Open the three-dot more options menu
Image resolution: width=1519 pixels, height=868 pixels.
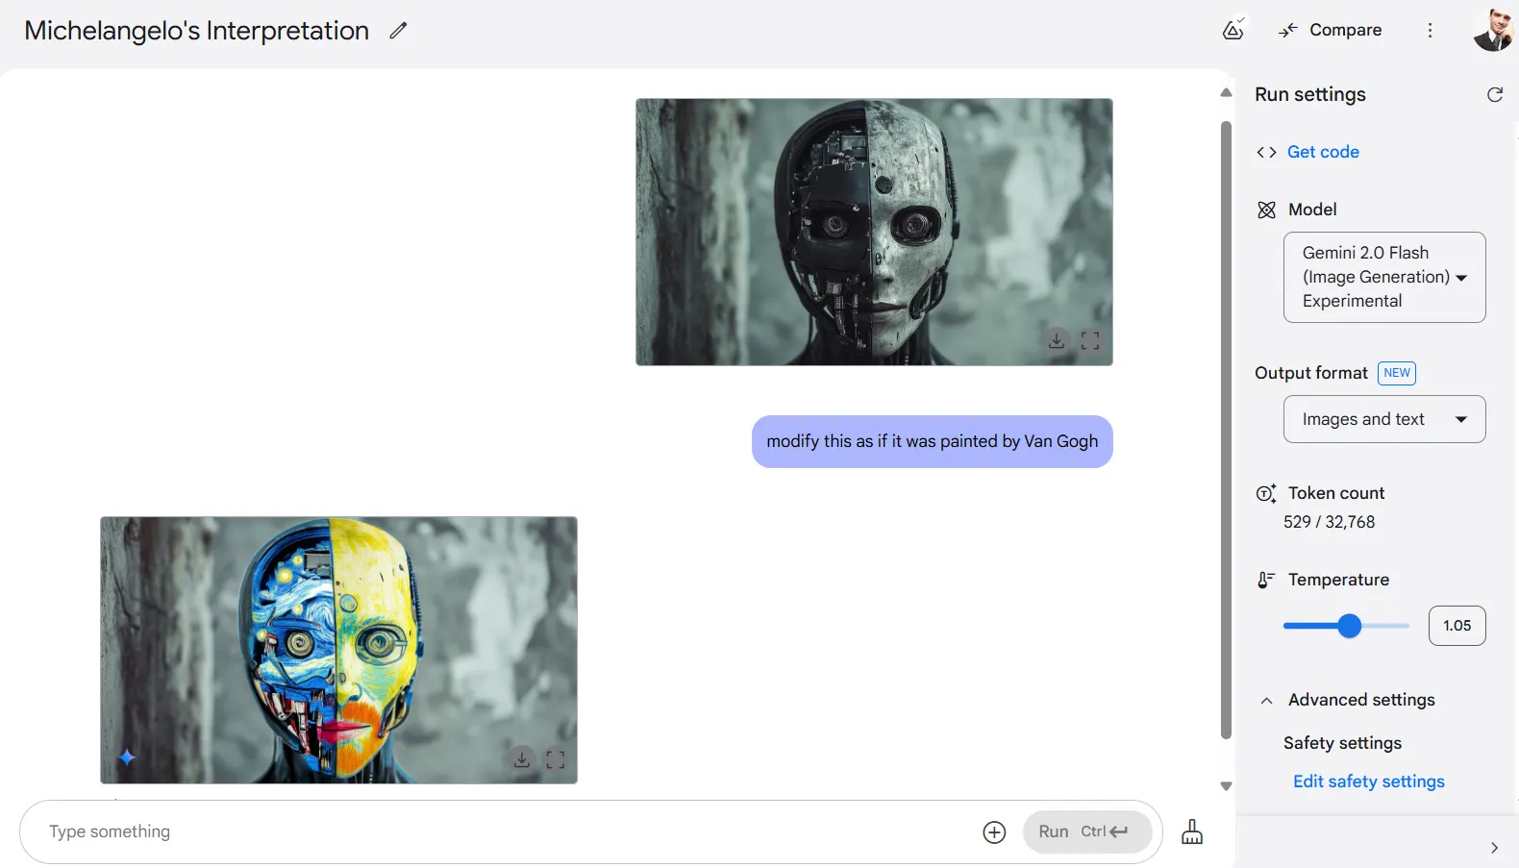coord(1430,31)
